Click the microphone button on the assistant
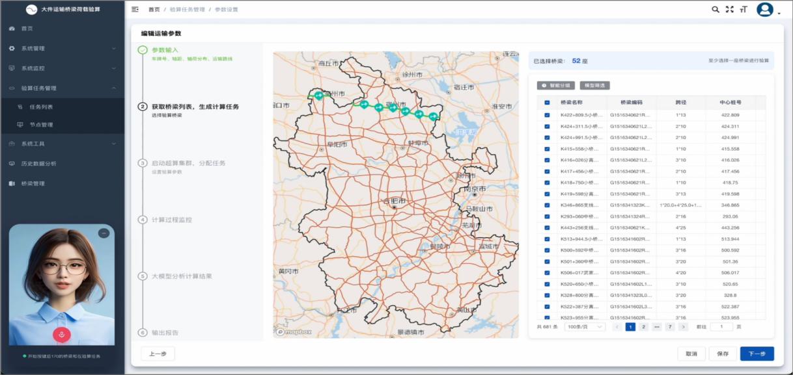793x375 pixels. point(62,335)
